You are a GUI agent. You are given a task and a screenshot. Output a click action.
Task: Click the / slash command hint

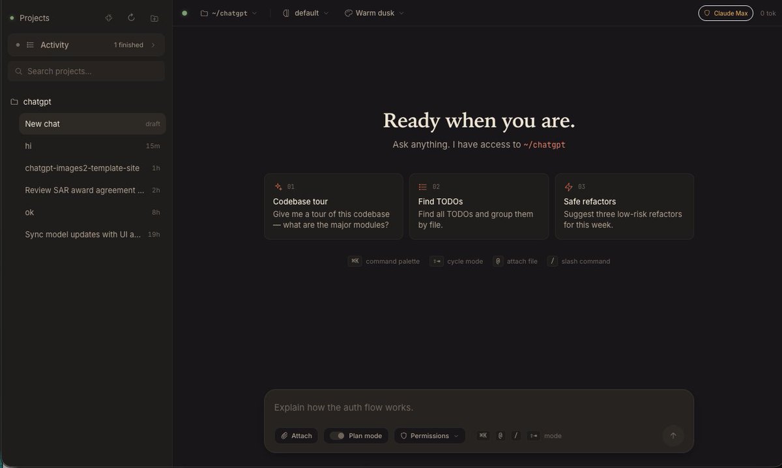[x=579, y=261]
